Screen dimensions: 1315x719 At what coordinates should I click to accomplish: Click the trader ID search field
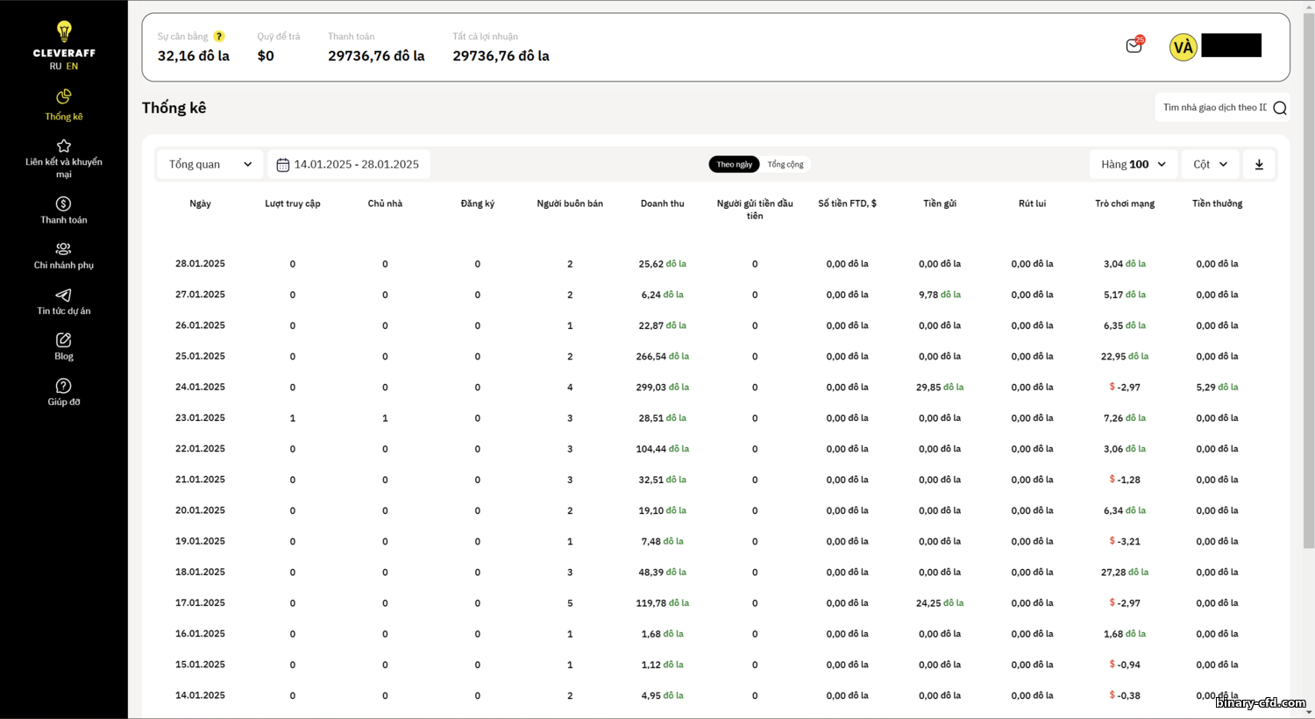point(1221,108)
